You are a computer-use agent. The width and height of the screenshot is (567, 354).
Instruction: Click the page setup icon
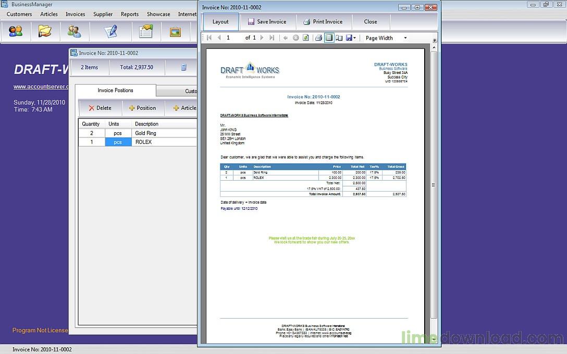(339, 37)
